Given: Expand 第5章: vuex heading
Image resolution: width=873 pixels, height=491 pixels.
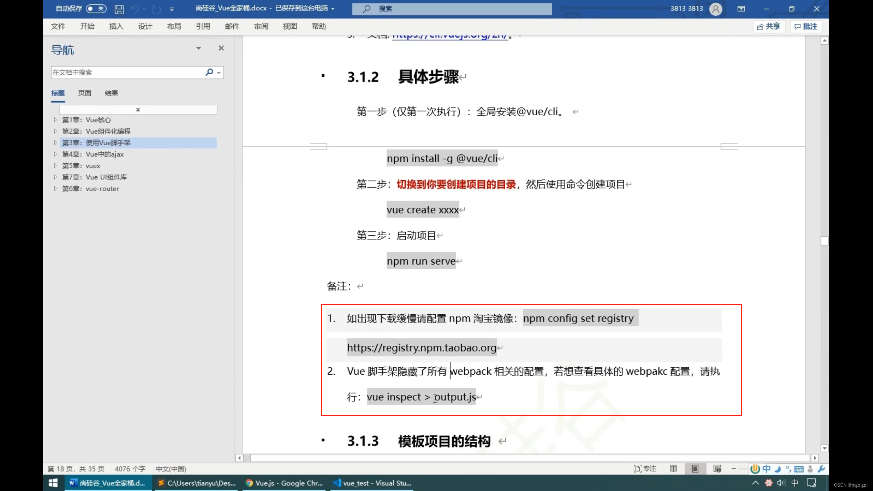Looking at the screenshot, I should pyautogui.click(x=55, y=166).
